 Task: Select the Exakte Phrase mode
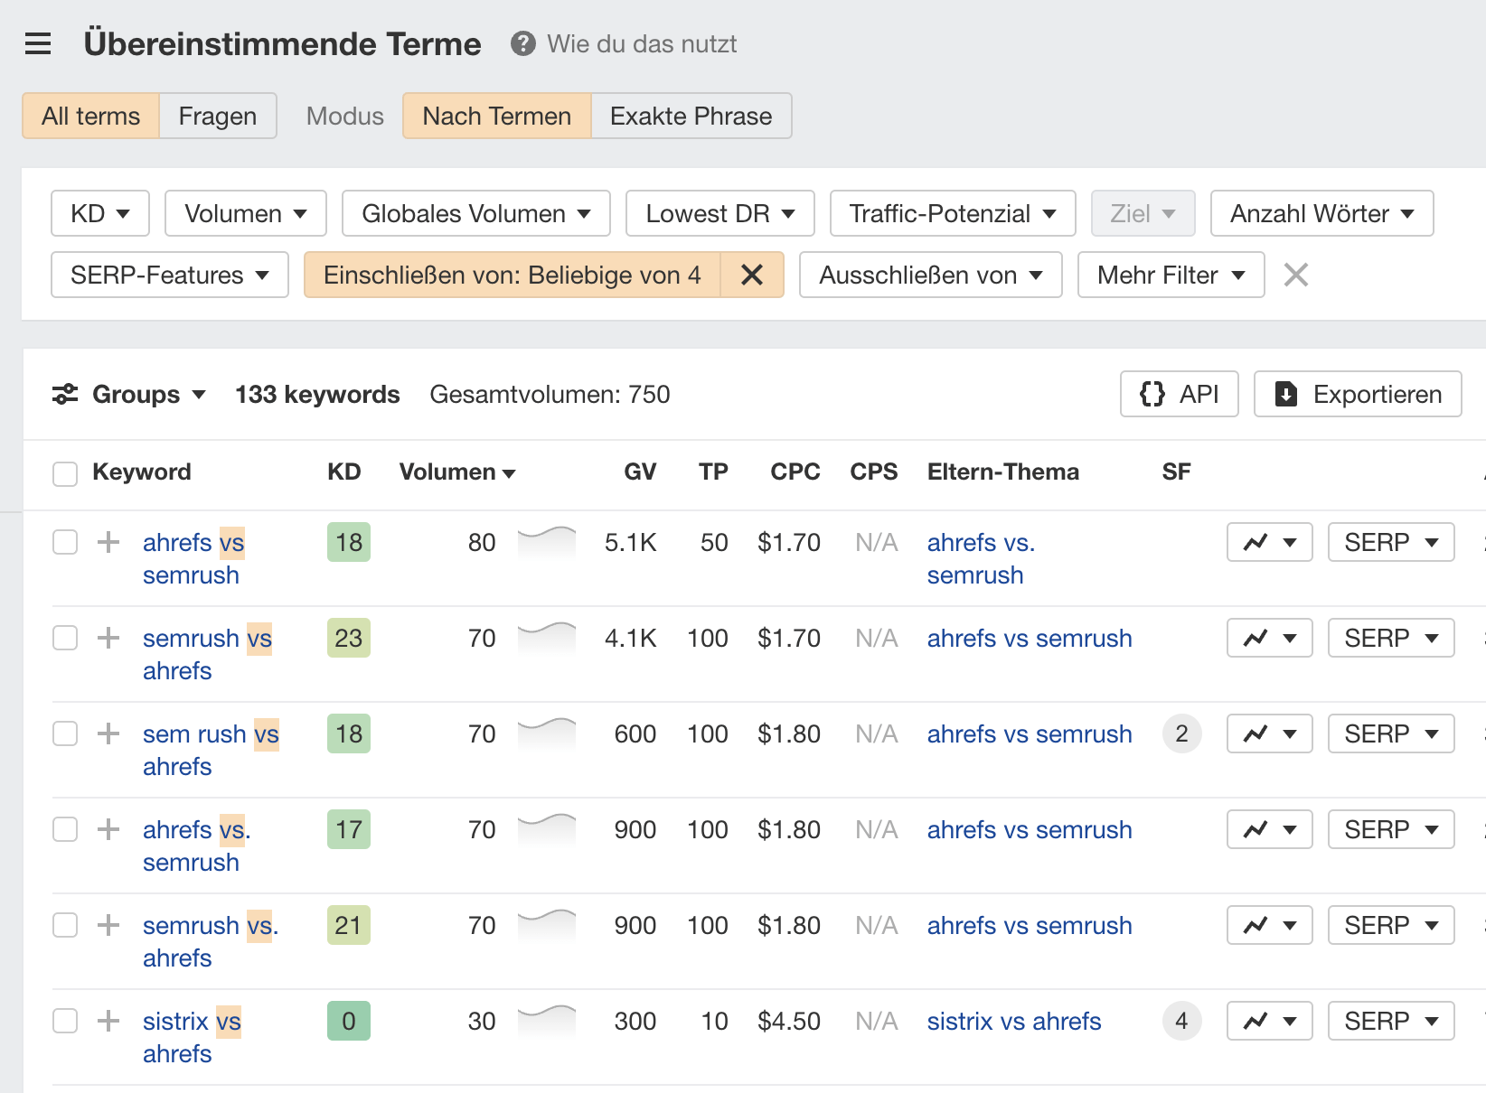691,116
